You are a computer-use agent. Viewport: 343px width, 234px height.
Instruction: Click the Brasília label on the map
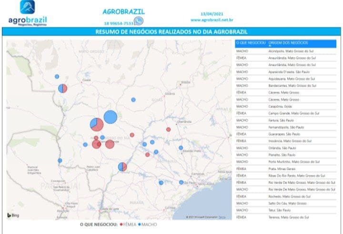pyautogui.click(x=186, y=82)
